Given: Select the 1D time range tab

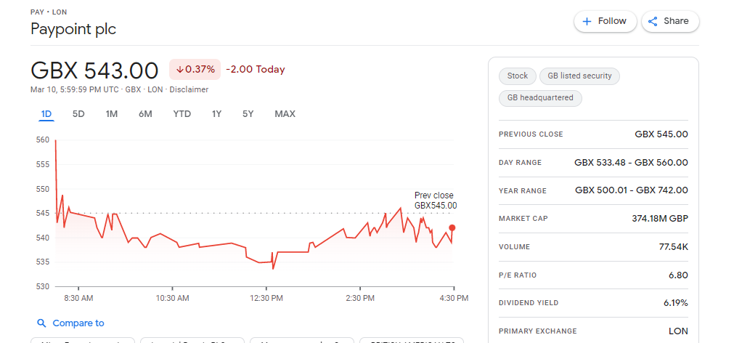Looking at the screenshot, I should coord(46,113).
